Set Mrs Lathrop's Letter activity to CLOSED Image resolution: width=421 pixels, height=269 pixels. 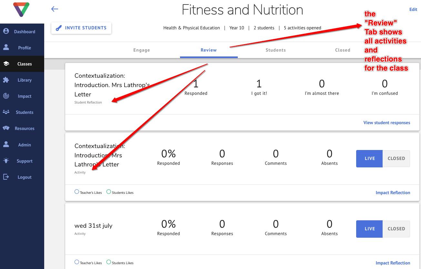396,159
